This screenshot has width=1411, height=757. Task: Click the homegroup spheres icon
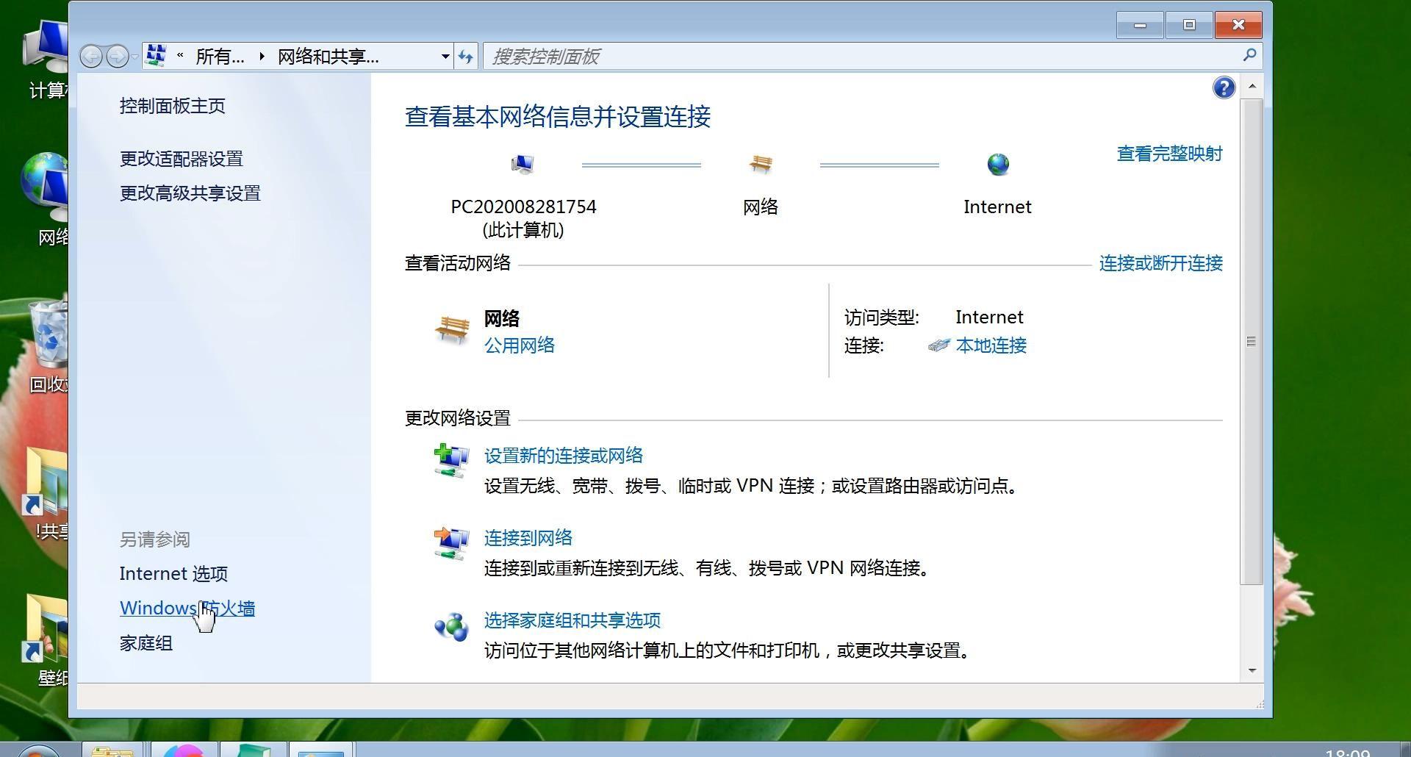pos(451,626)
